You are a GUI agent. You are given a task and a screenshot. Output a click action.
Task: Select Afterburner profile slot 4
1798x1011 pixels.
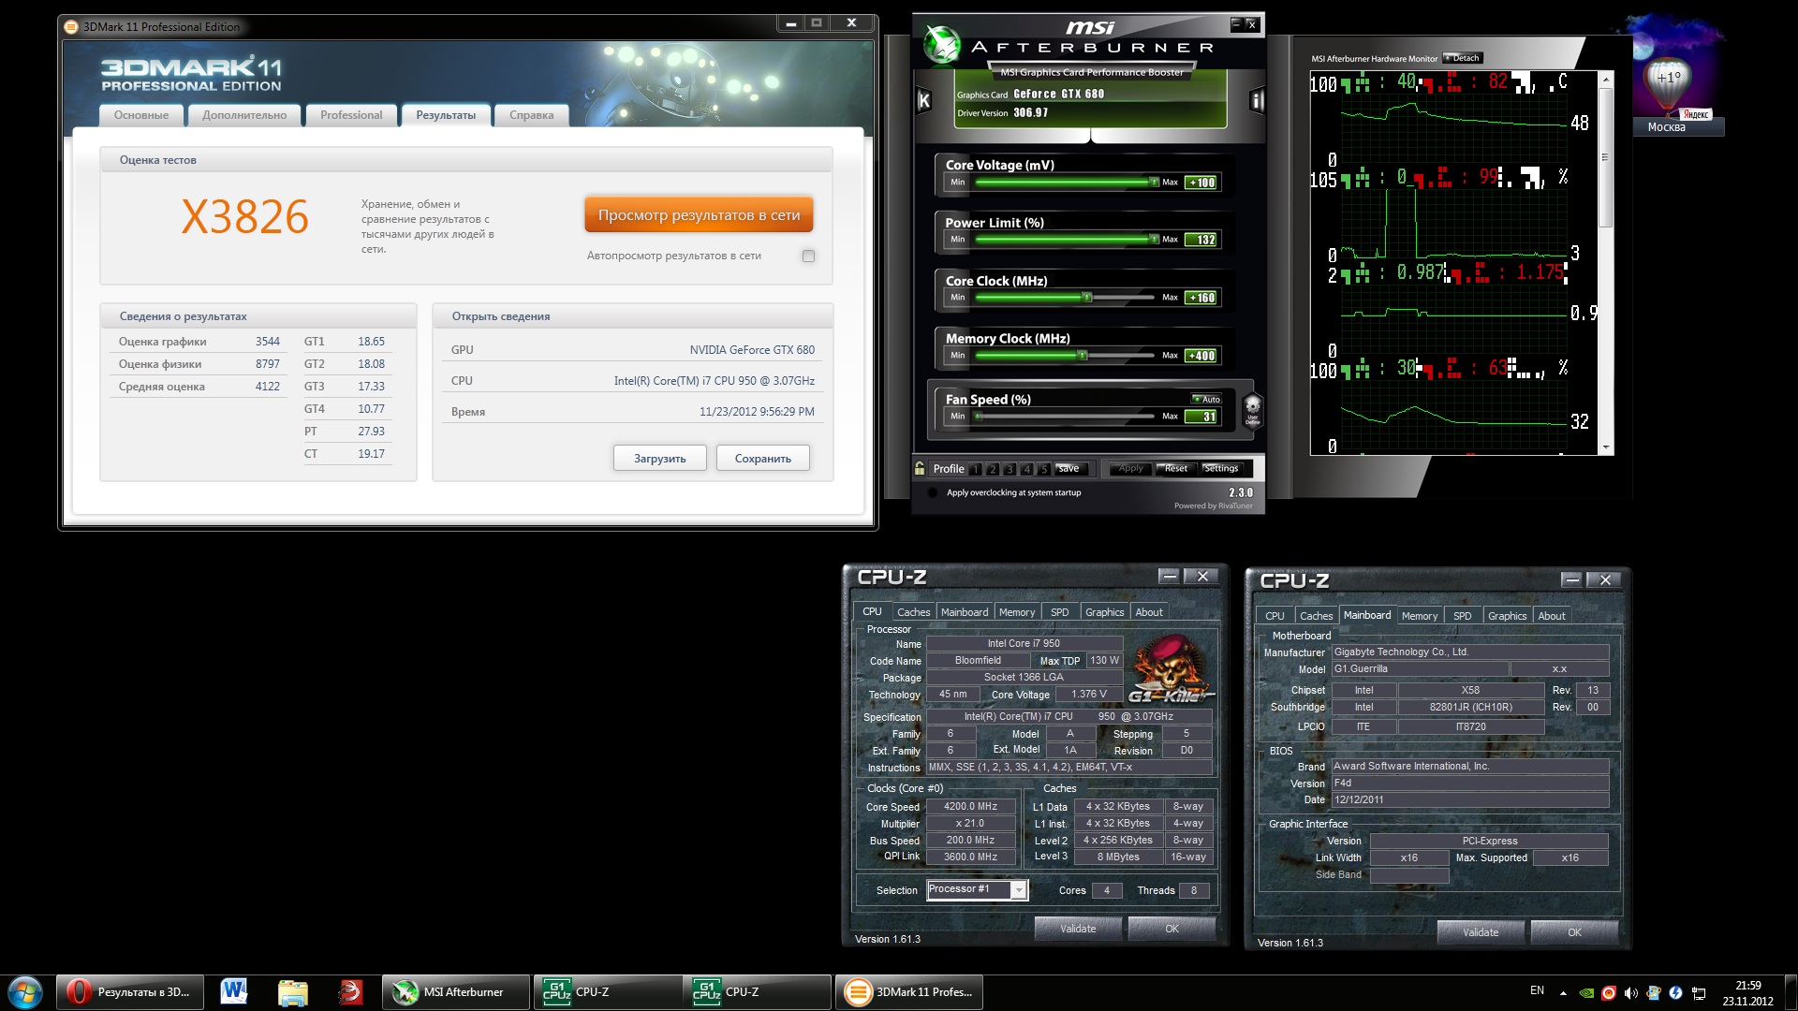[1026, 469]
